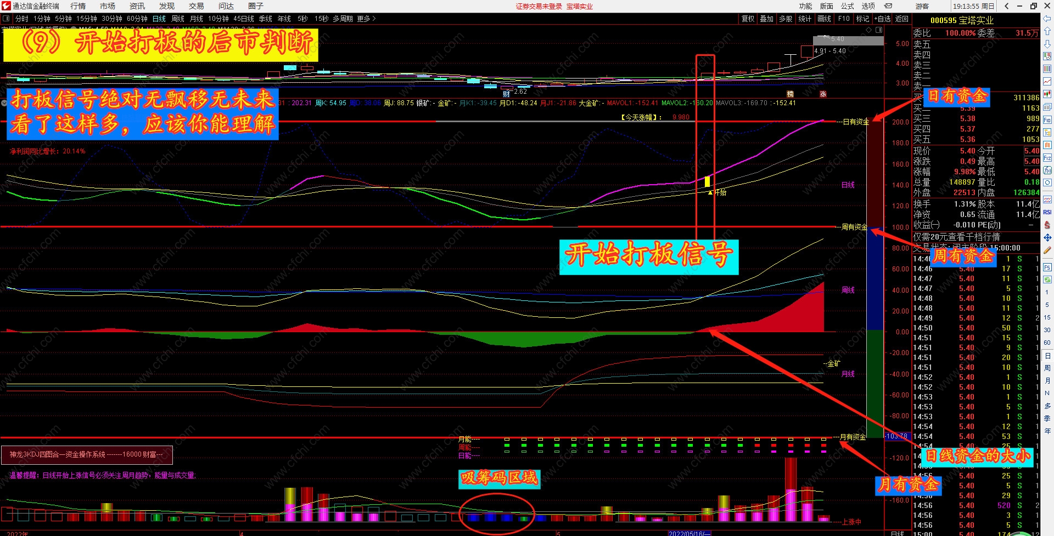This screenshot has width=1054, height=536.
Task: Click the green refresh icon in sidebar
Action: [x=1047, y=280]
